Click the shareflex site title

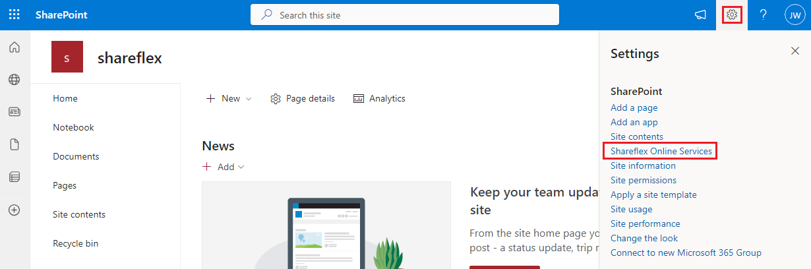click(130, 58)
